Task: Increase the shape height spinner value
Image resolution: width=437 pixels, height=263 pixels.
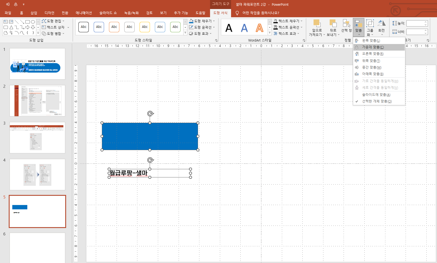Action: click(426, 22)
